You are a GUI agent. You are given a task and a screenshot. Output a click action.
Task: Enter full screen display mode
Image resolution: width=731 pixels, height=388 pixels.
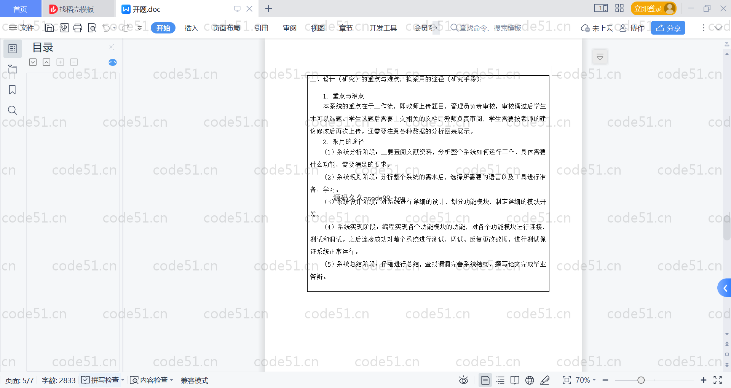(718, 380)
